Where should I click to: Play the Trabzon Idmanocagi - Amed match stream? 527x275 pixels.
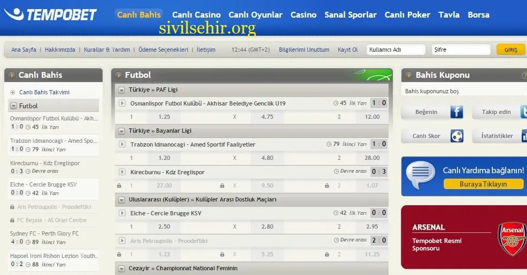[122, 144]
